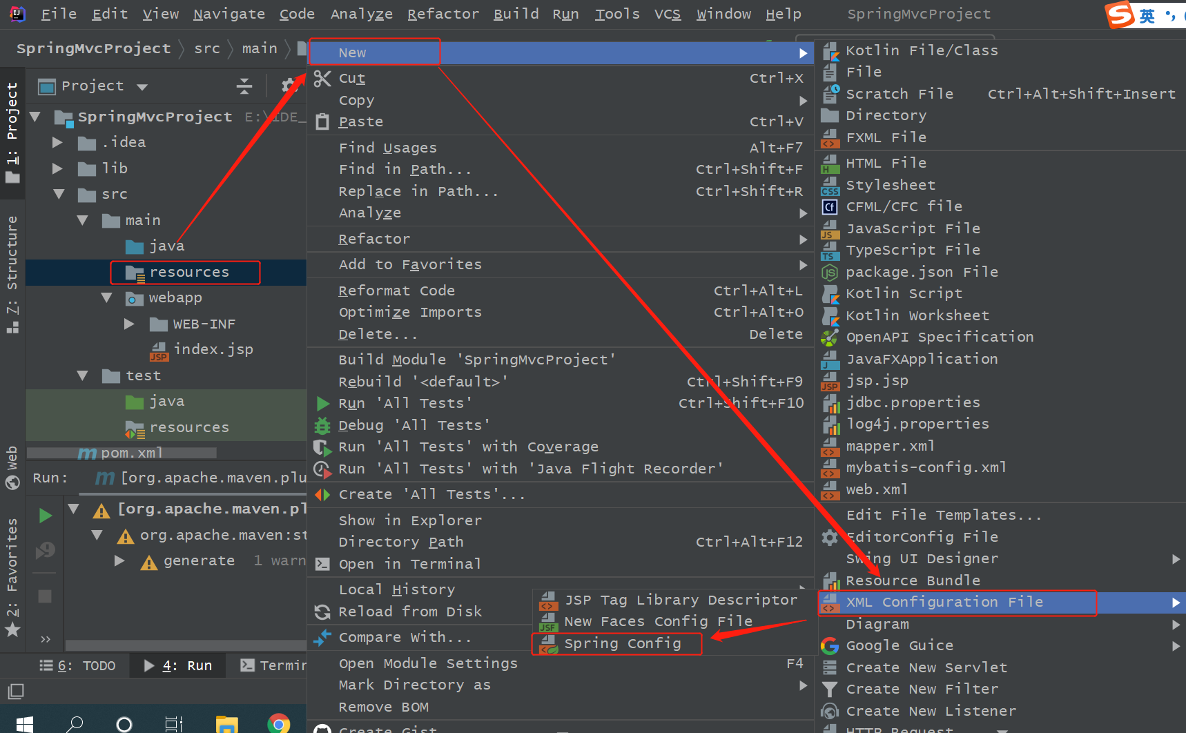Viewport: 1186px width, 733px height.
Task: Click the Project panel settings gear icon
Action: point(289,86)
